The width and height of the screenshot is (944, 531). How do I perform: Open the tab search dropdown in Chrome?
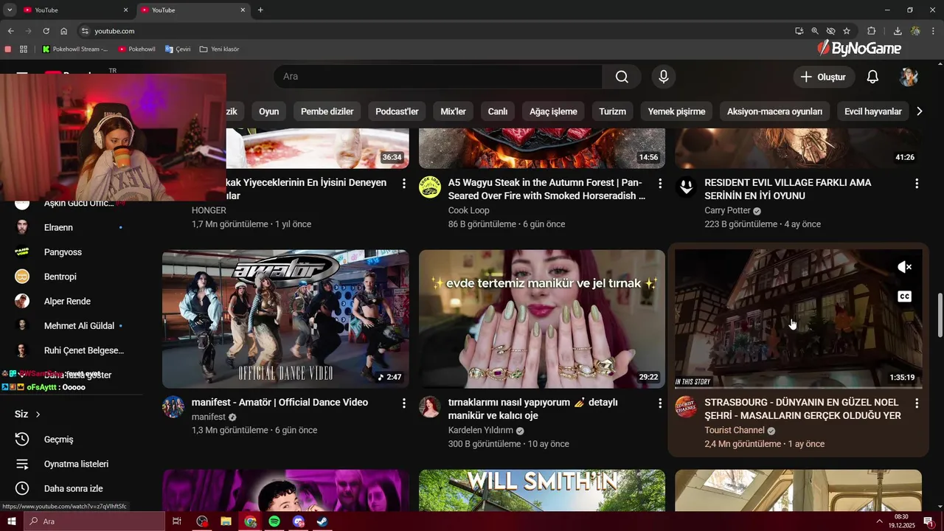coord(10,10)
